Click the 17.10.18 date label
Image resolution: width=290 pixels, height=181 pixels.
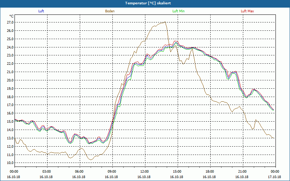tap(274, 177)
